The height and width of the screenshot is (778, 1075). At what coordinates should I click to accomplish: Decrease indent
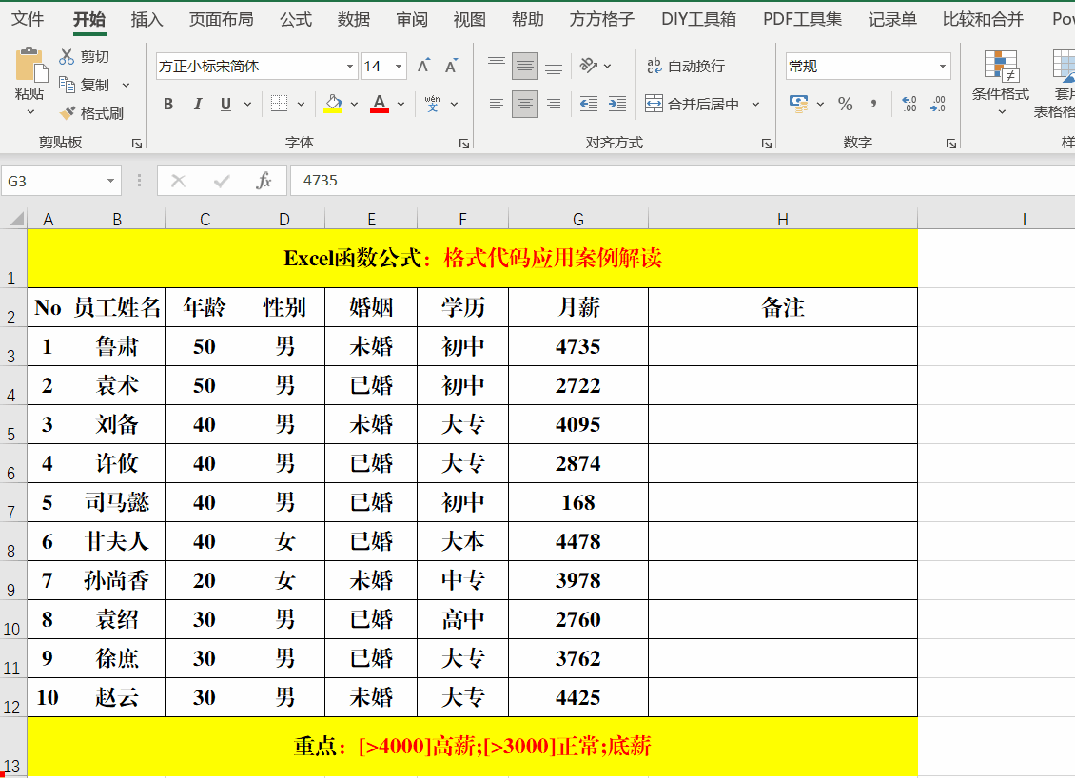(588, 105)
